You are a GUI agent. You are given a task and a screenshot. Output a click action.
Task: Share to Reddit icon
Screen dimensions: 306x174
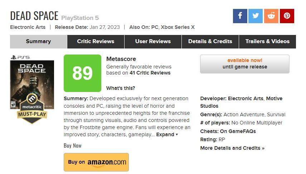(x=271, y=16)
